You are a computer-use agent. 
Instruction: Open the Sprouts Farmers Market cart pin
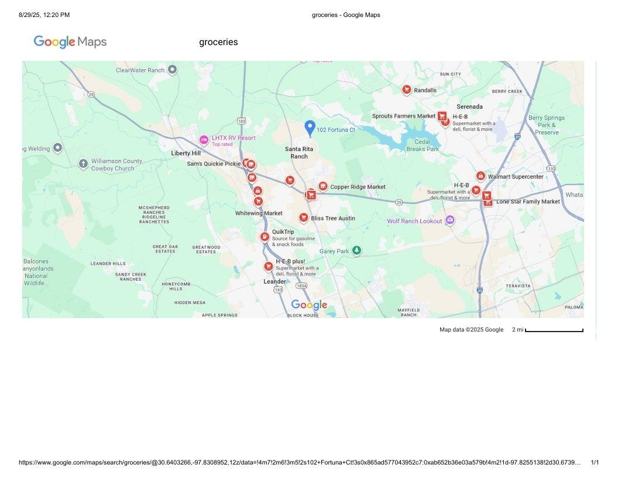(442, 116)
